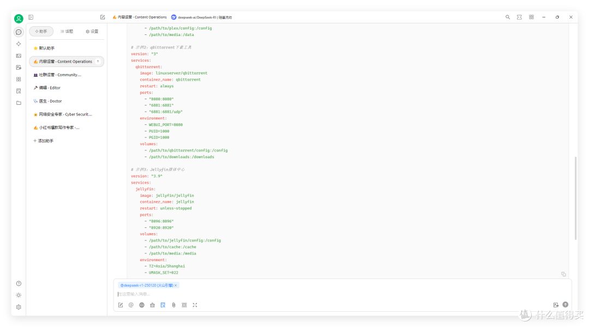Switch to the 设置 settings tab
Viewport: 589px width, 327px height.
point(92,32)
